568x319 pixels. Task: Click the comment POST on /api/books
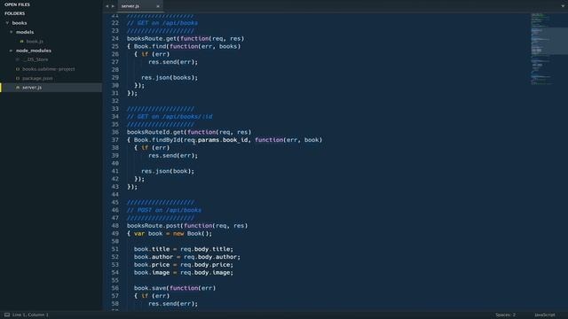[164, 210]
